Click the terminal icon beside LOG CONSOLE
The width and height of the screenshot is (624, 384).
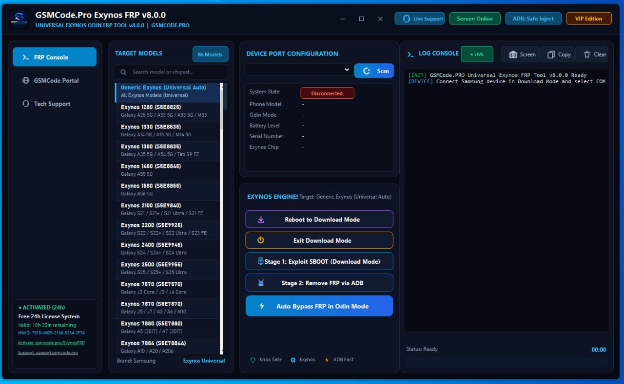[410, 54]
